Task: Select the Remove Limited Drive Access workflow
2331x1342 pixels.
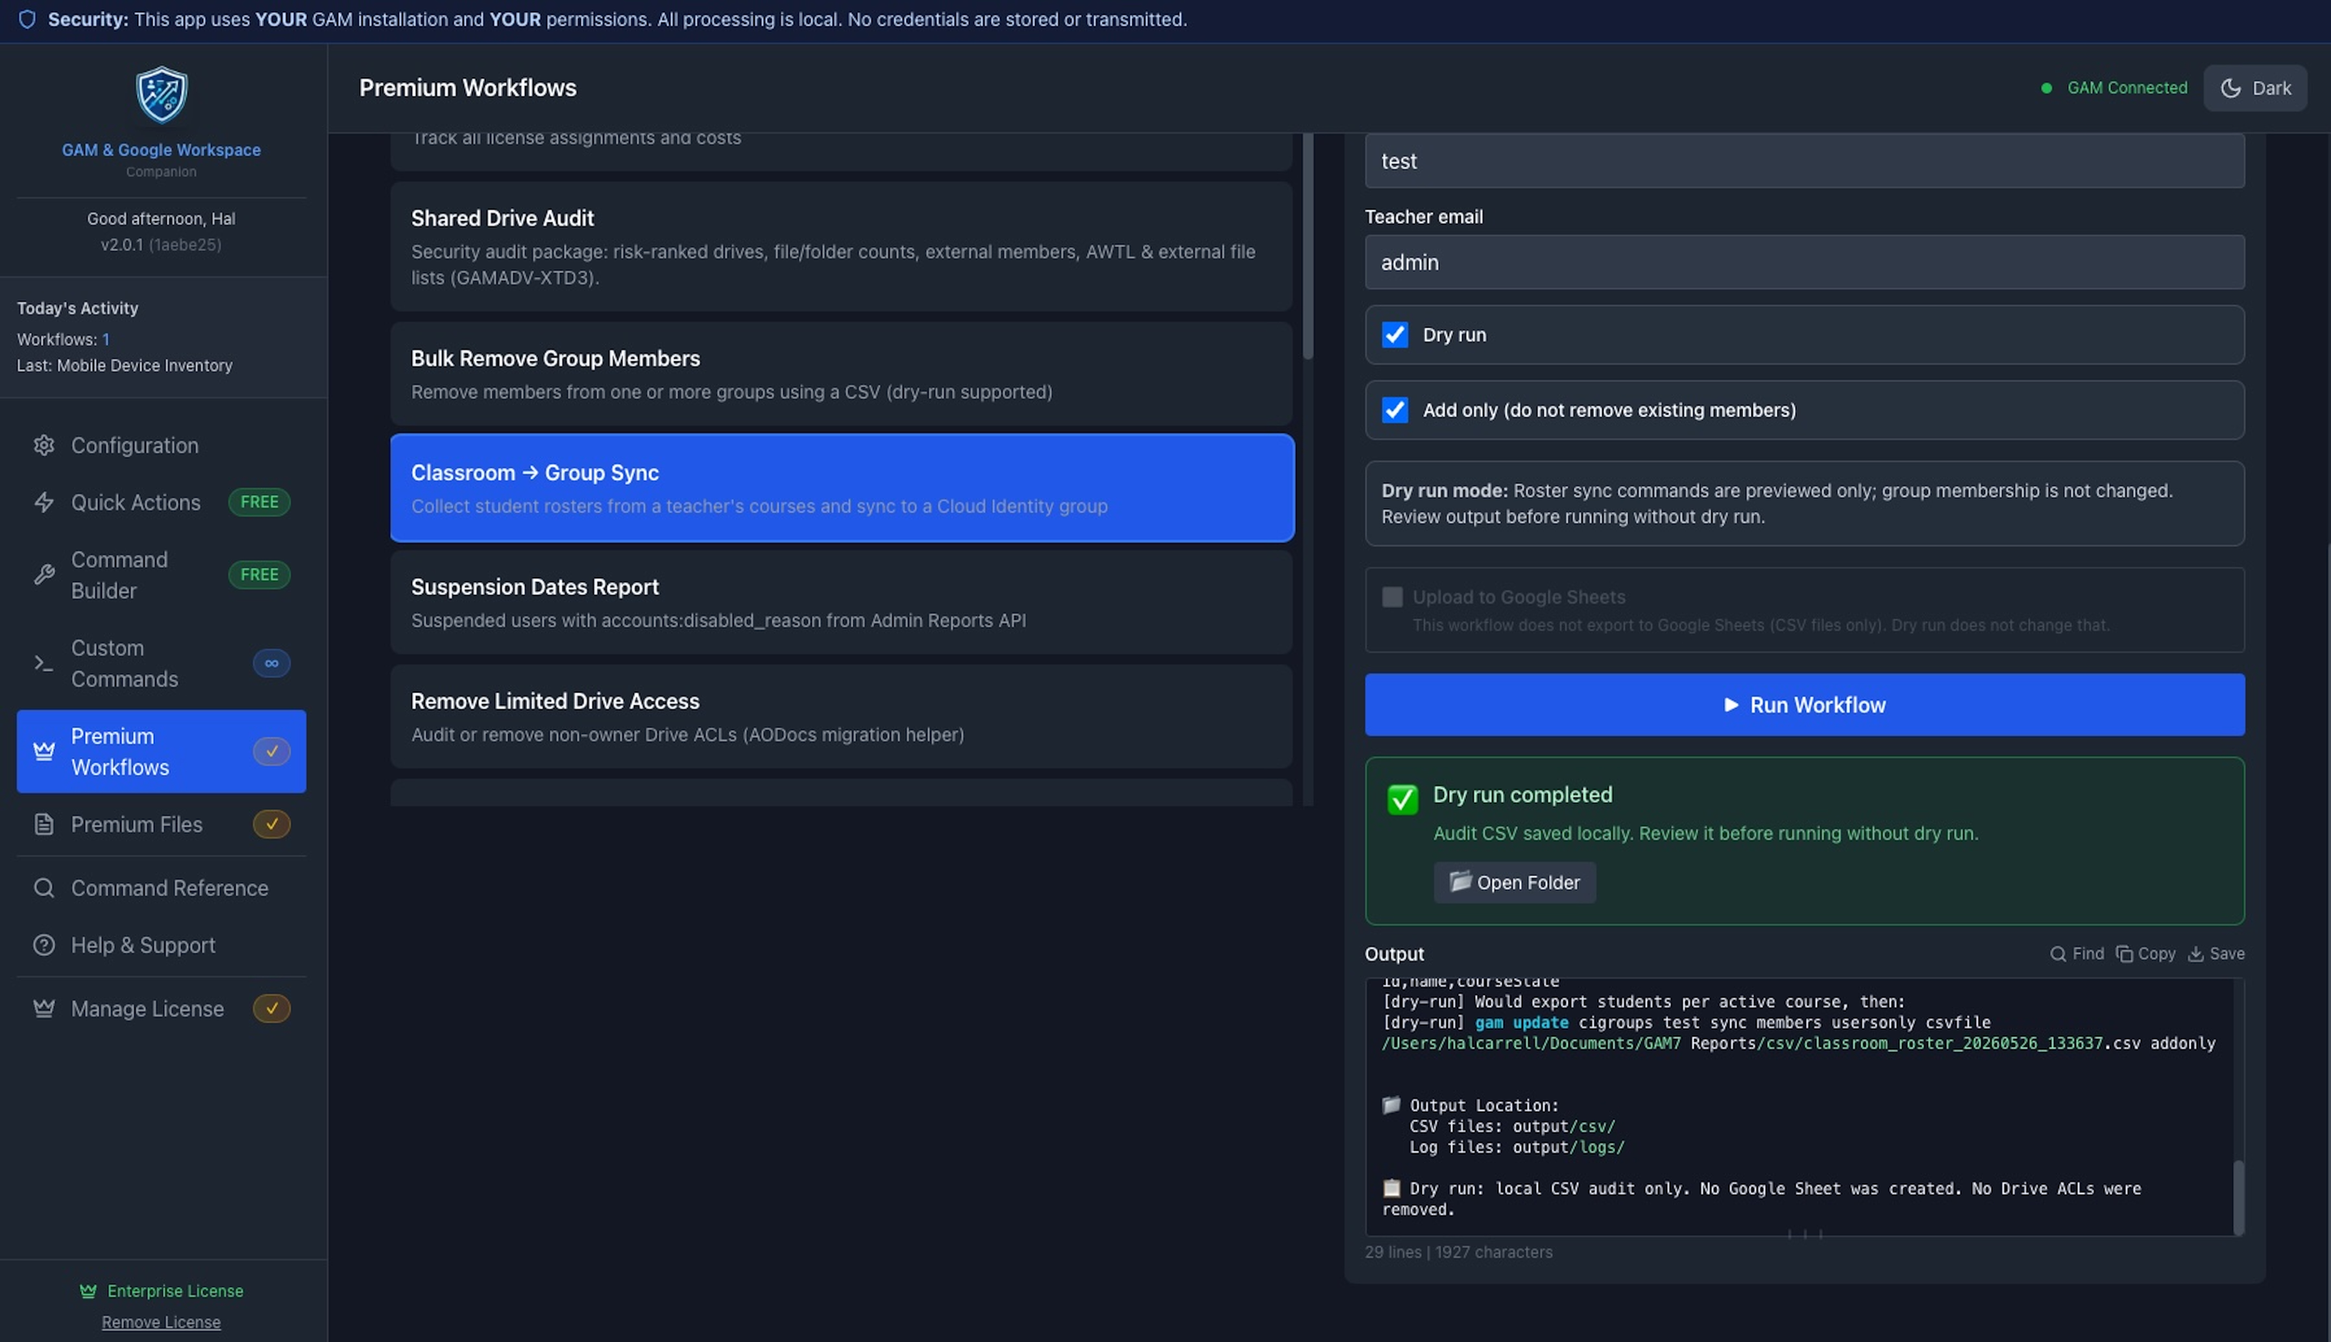Action: click(x=841, y=716)
